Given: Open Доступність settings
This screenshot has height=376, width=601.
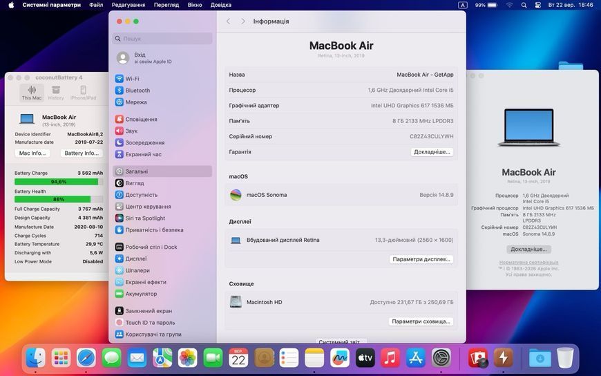Looking at the screenshot, I should point(162,195).
